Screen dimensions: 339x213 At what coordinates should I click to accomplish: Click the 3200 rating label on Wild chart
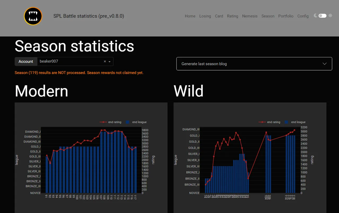304,127
